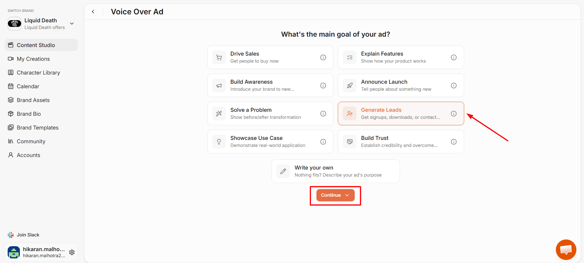Show info for Announce Launch
The width and height of the screenshot is (584, 263).
click(454, 86)
